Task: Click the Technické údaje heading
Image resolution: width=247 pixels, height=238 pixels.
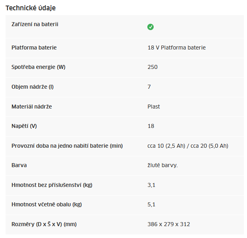Action: click(31, 8)
